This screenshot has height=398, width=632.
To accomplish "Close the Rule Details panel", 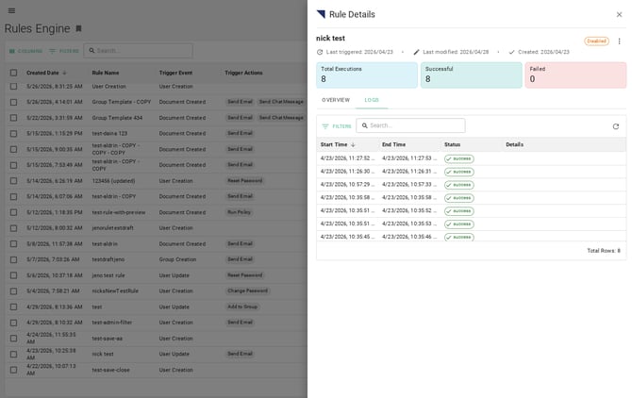I will [619, 14].
